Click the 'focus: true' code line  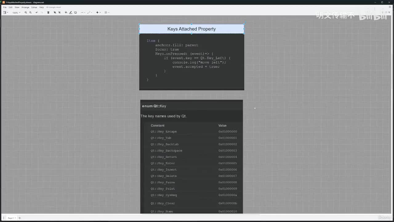point(167,49)
